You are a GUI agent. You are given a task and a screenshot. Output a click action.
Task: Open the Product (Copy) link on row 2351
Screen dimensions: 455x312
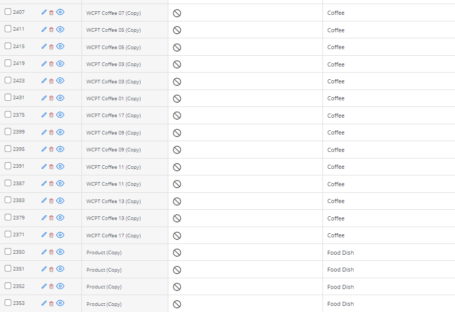point(103,270)
